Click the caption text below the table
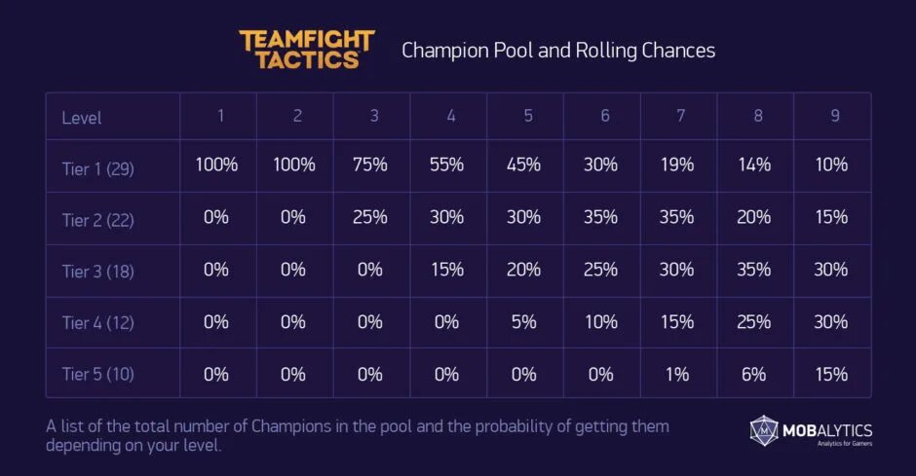 pos(358,436)
